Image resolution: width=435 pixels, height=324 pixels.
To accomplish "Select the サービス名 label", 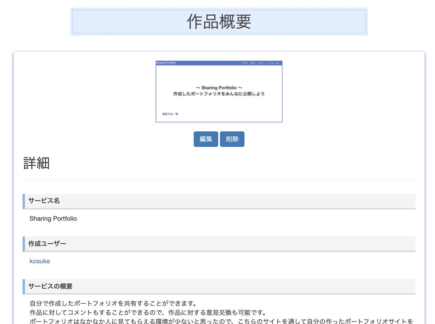I will (44, 201).
